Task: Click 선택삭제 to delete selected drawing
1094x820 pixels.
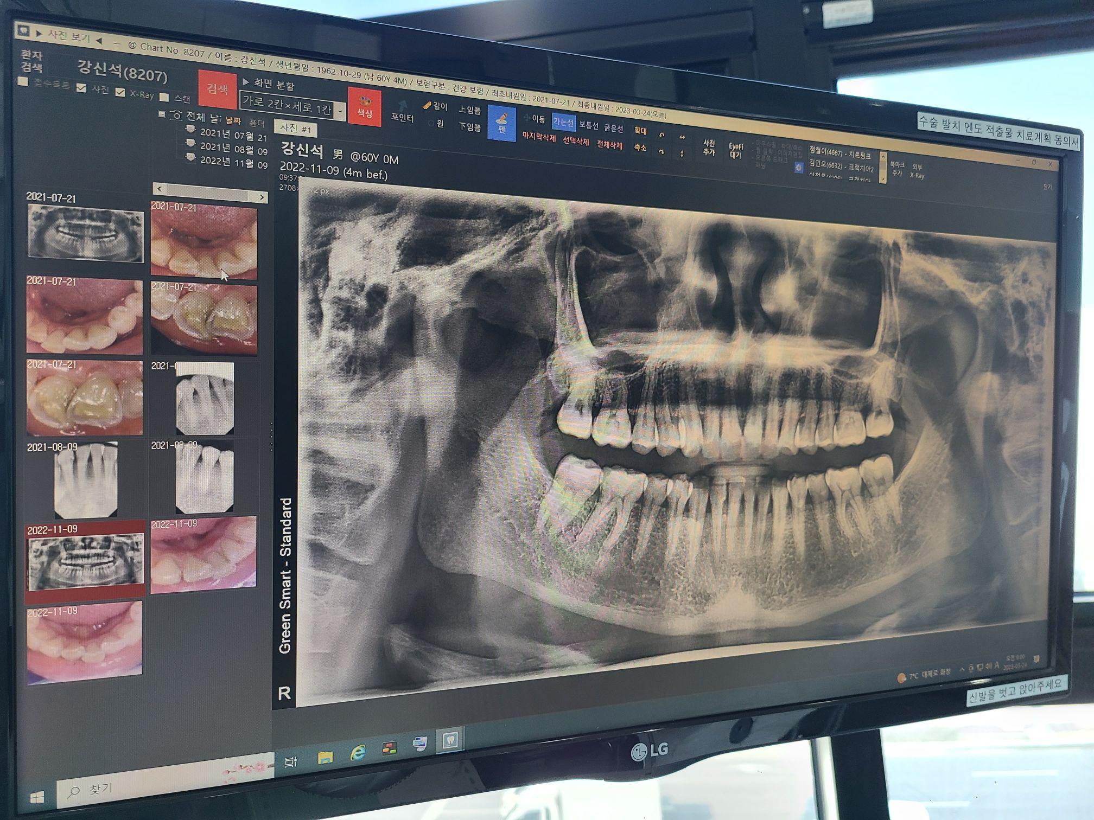Action: pos(576,142)
